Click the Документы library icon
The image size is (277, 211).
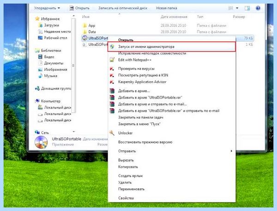40,63
